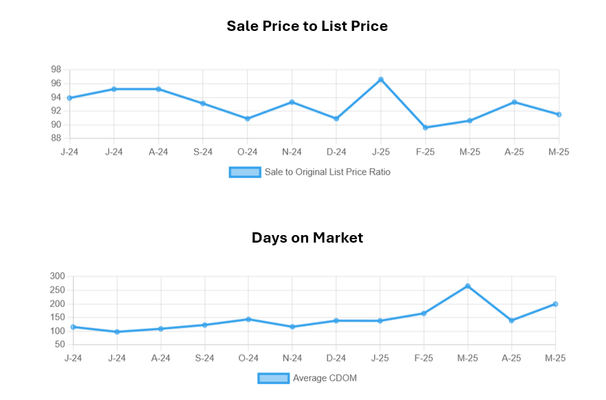This screenshot has height=400, width=606.
Task: Toggle the Average CDOM legend label
Action: (x=325, y=378)
